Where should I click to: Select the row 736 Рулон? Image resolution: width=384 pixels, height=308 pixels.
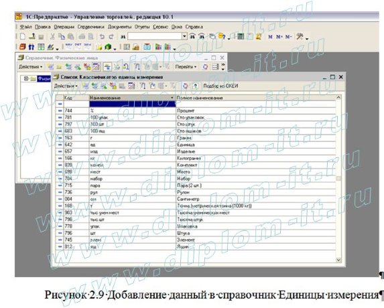(x=196, y=192)
